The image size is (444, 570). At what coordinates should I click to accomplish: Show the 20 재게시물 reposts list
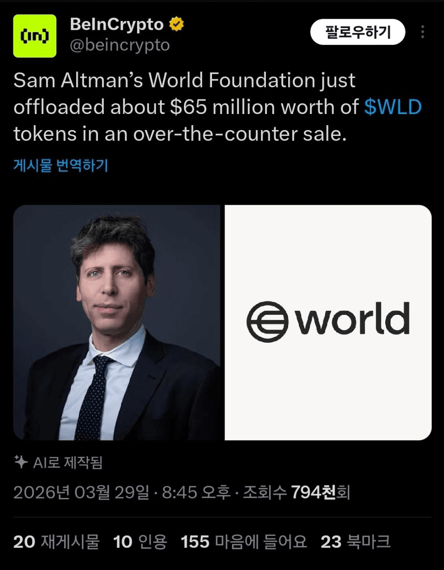[57, 541]
